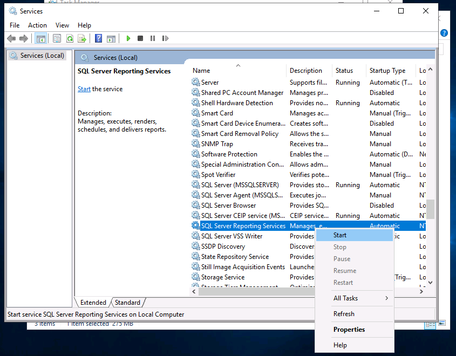This screenshot has width=456, height=356.
Task: Expand All Tasks submenu
Action: (x=354, y=298)
